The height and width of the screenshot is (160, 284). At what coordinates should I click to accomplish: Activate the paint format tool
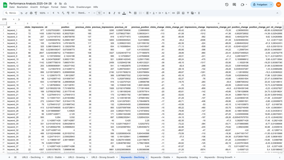tap(36, 13)
